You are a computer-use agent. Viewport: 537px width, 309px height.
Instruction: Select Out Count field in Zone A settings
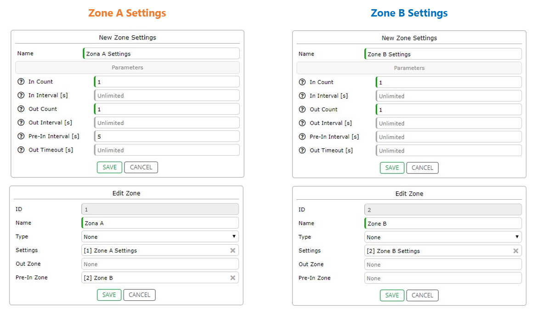pos(167,109)
